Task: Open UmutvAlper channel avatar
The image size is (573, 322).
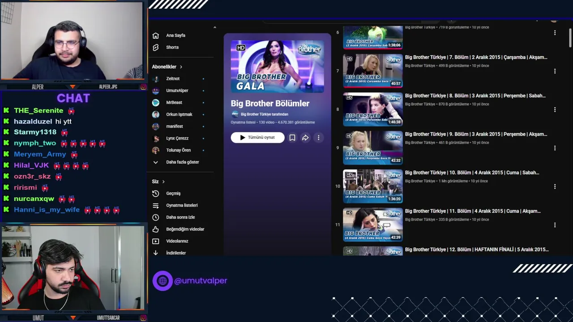Action: tap(155, 91)
